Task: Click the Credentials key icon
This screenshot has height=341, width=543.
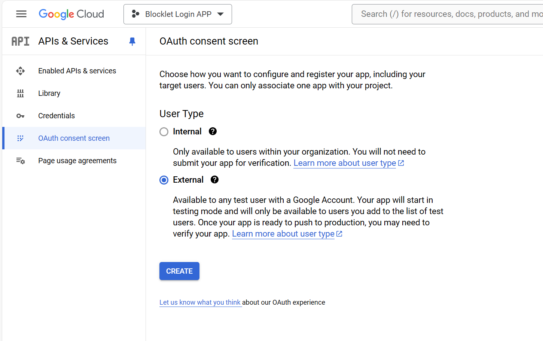Action: click(21, 116)
